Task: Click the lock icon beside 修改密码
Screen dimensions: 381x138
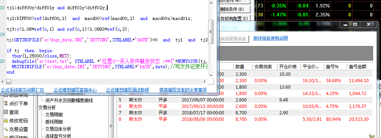Action: coord(6,120)
